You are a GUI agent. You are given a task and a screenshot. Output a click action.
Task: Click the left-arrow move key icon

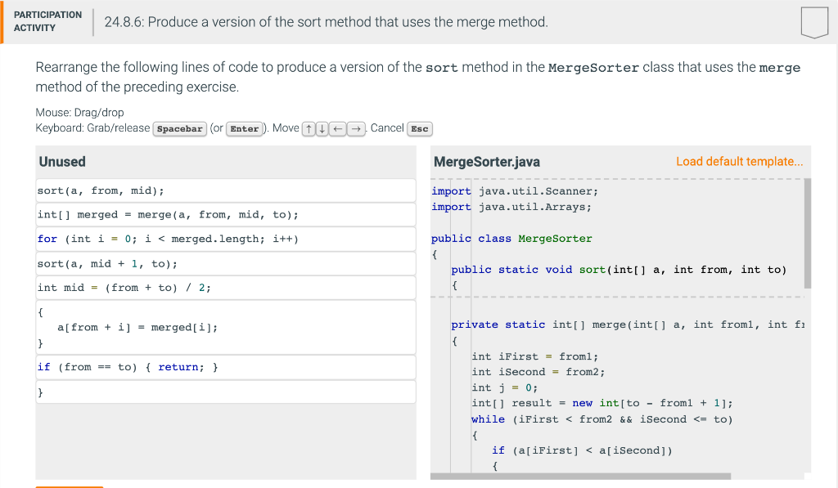[338, 128]
